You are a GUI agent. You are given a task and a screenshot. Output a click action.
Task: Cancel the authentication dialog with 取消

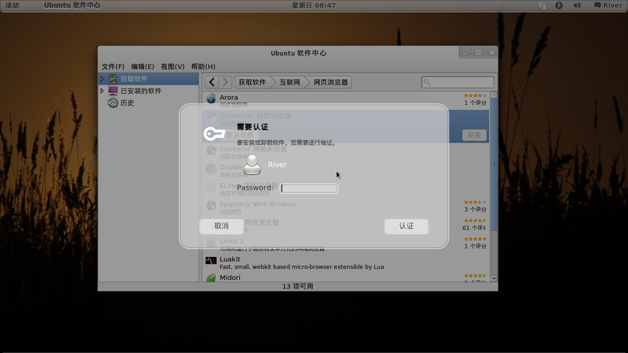click(x=221, y=226)
